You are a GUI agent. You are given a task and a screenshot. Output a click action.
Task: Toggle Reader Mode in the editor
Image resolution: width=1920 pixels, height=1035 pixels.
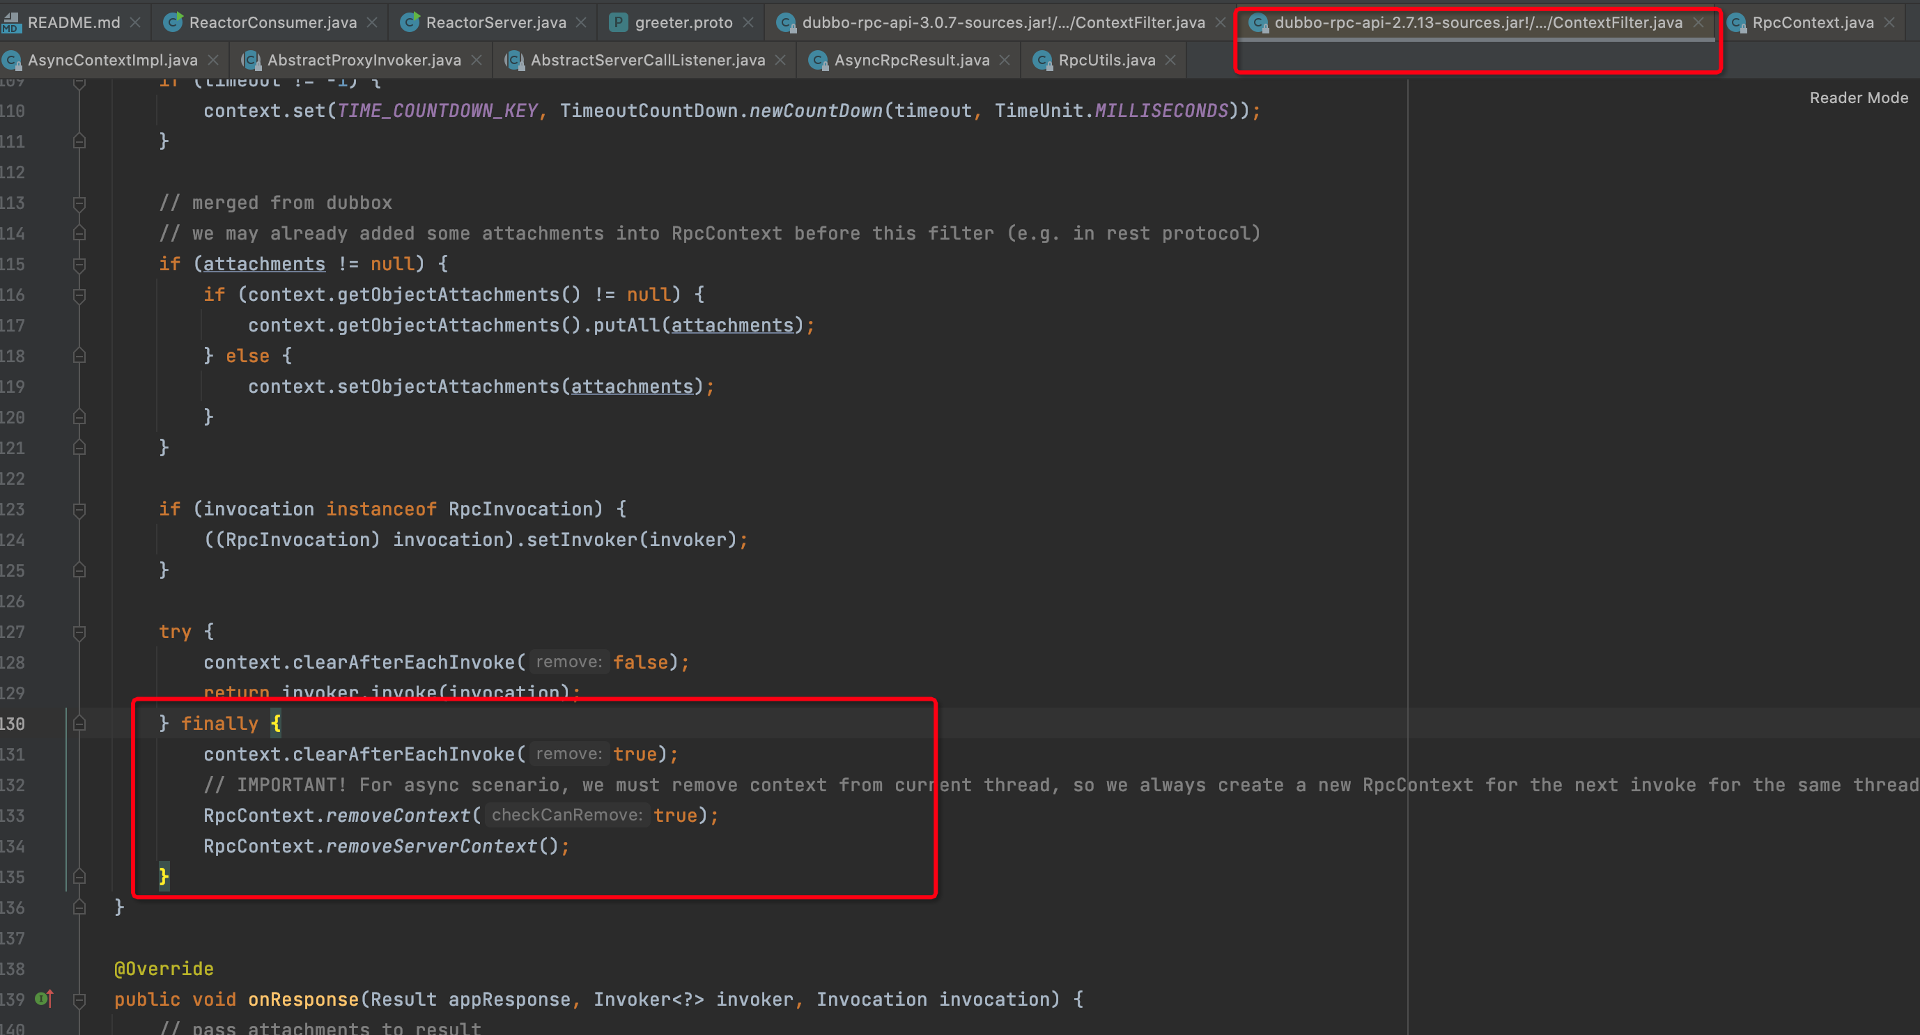click(x=1858, y=98)
